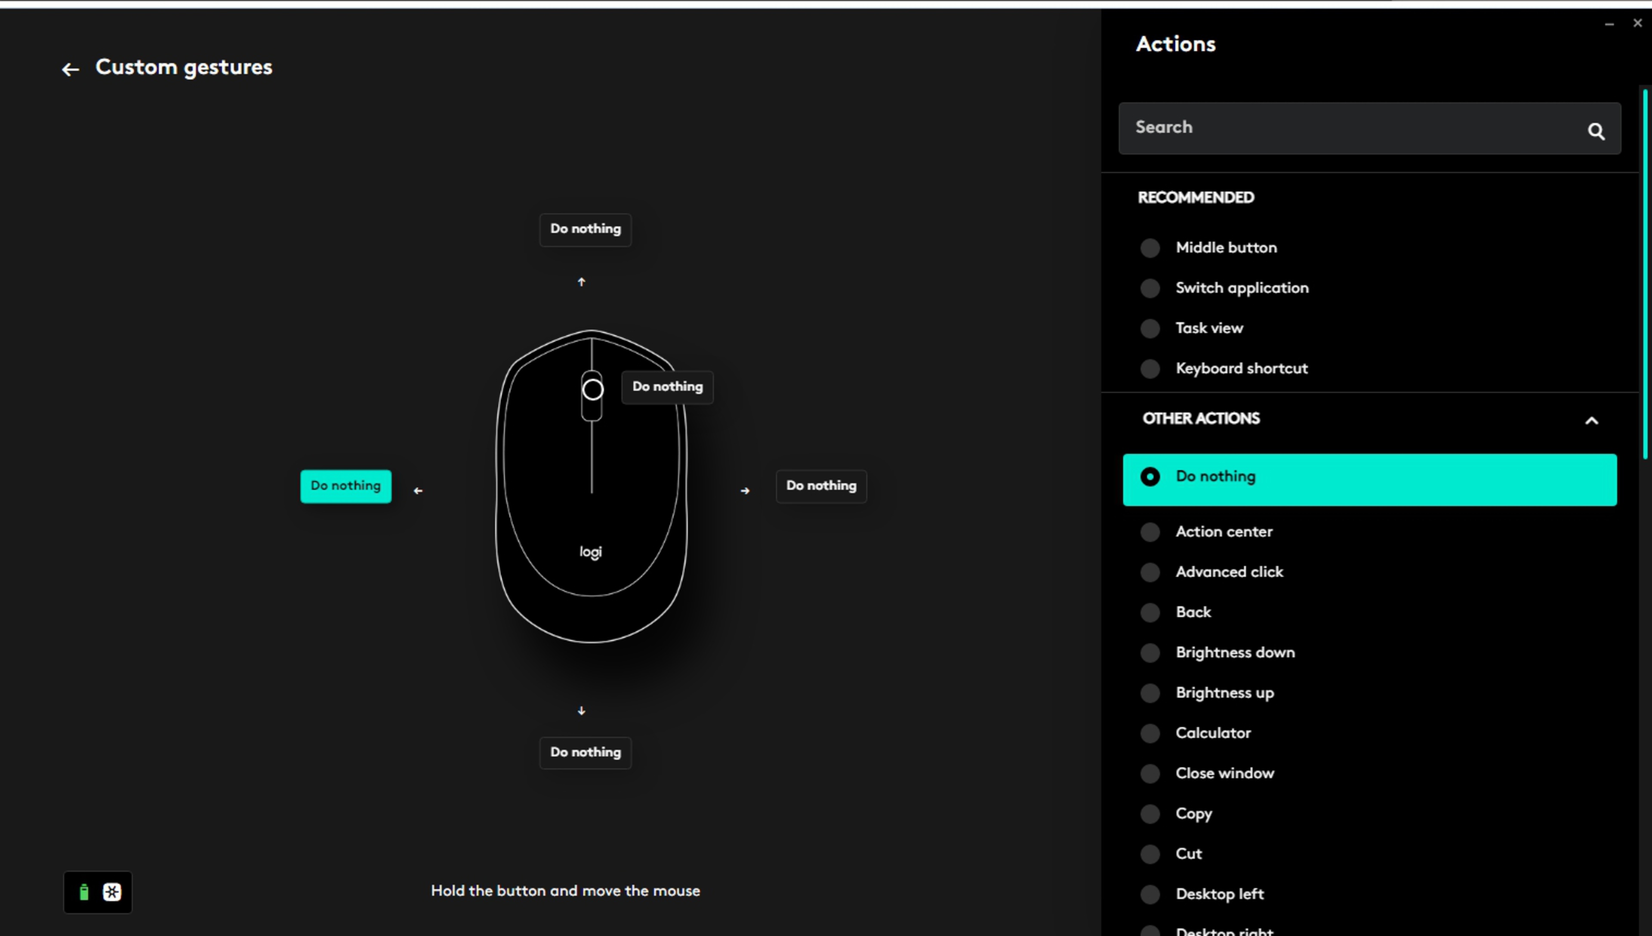Viewport: 1652px width, 936px height.
Task: Collapse the Other Actions section chevron
Action: (x=1591, y=421)
